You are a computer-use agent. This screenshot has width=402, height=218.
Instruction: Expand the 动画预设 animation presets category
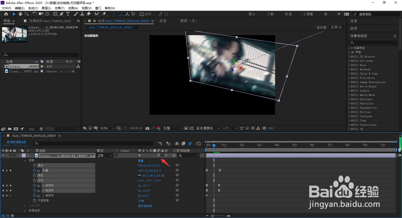click(x=349, y=48)
